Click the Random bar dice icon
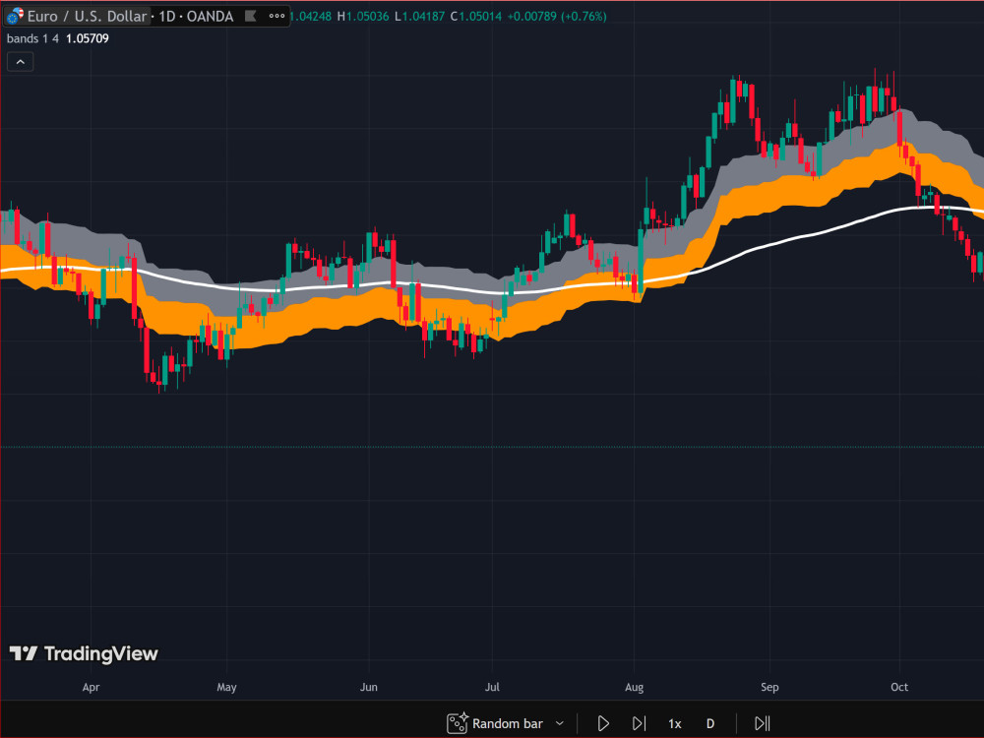Image resolution: width=984 pixels, height=738 pixels. point(457,723)
